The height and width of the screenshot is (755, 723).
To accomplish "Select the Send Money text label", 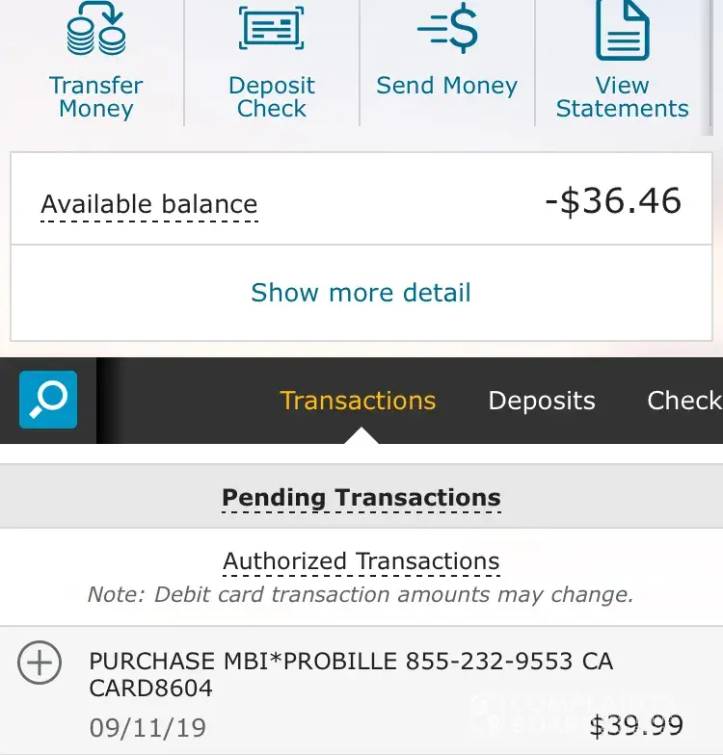I will [x=446, y=86].
